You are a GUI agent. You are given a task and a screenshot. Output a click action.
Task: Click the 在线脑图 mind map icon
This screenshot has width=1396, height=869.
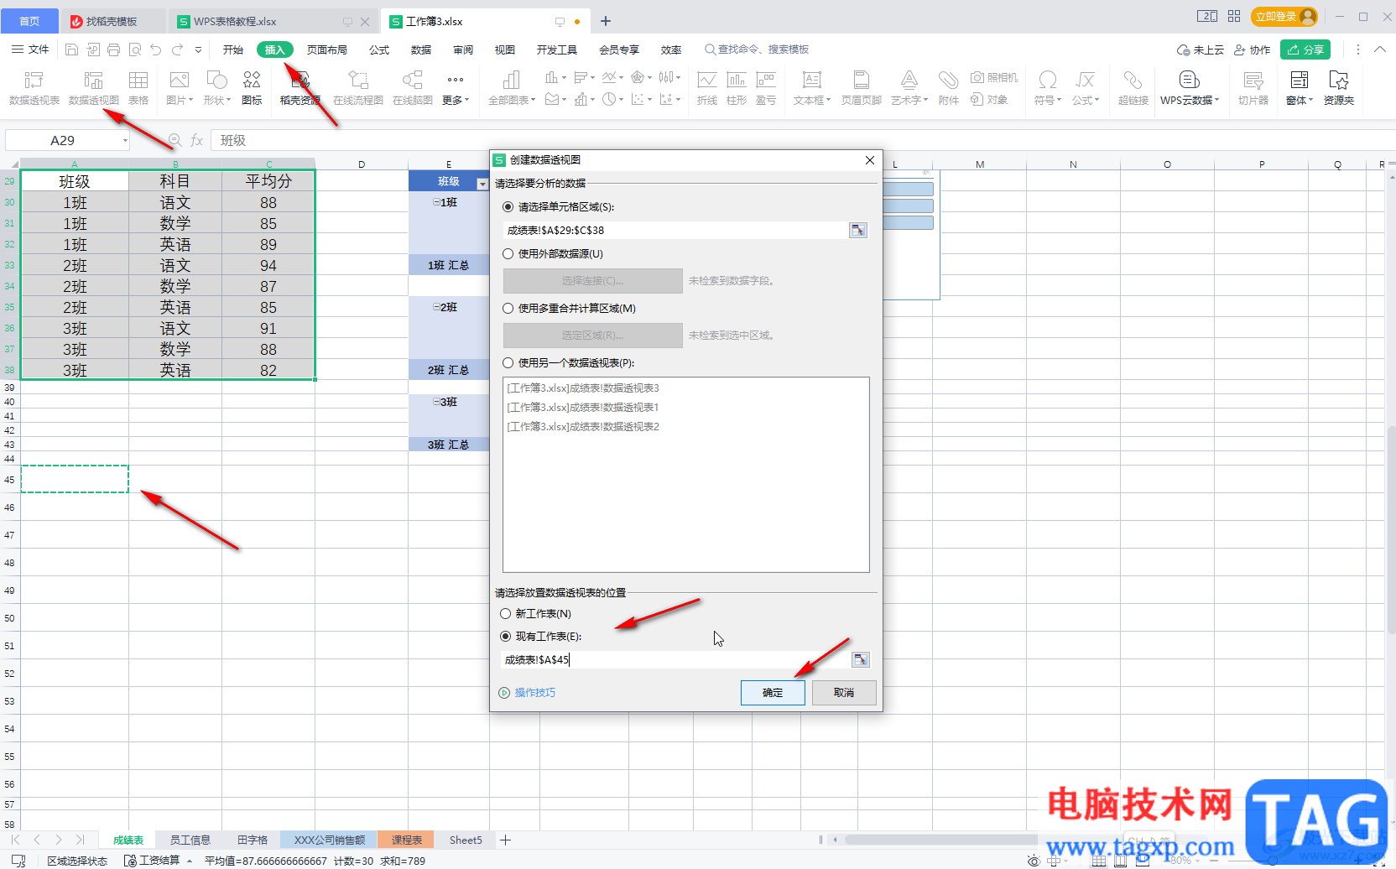coord(413,87)
